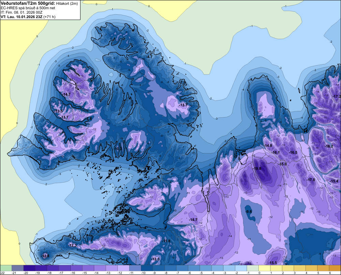Click the '-15.5' temperature value on map
341x275 pixels.
272,263
